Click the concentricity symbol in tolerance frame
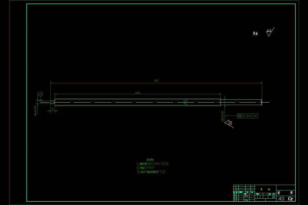This screenshot has height=205, width=308. pyautogui.click(x=240, y=116)
